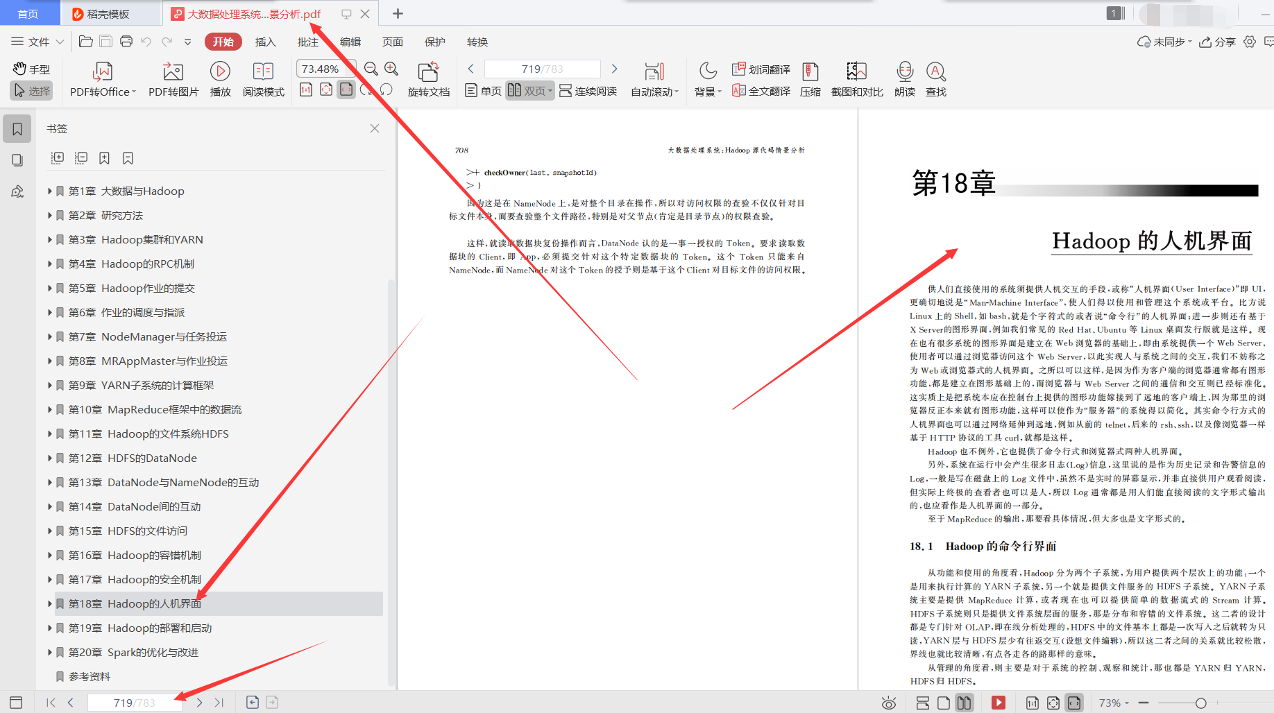The width and height of the screenshot is (1274, 713).
Task: Go to next page arrow in toolbar
Action: [614, 69]
